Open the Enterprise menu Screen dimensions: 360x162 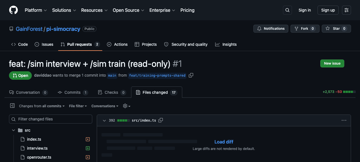(x=162, y=10)
